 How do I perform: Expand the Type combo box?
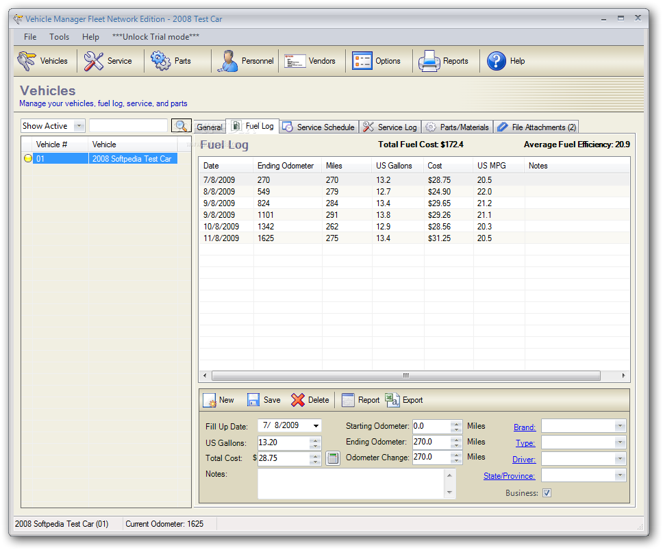point(620,442)
